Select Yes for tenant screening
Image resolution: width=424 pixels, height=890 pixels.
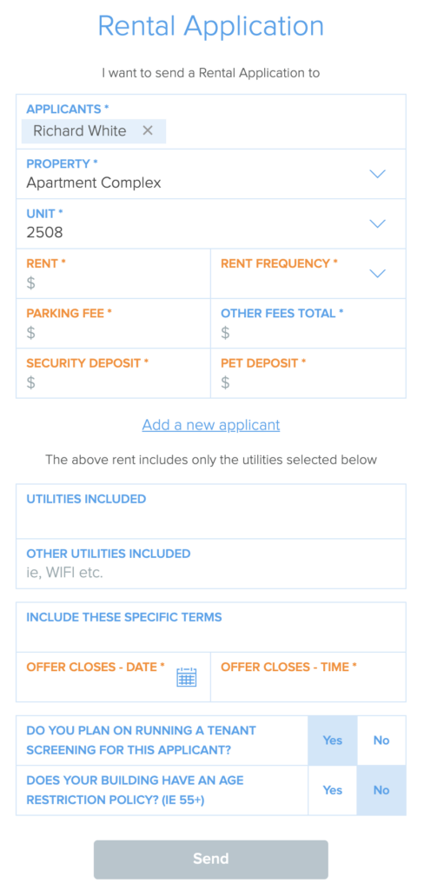(x=333, y=741)
